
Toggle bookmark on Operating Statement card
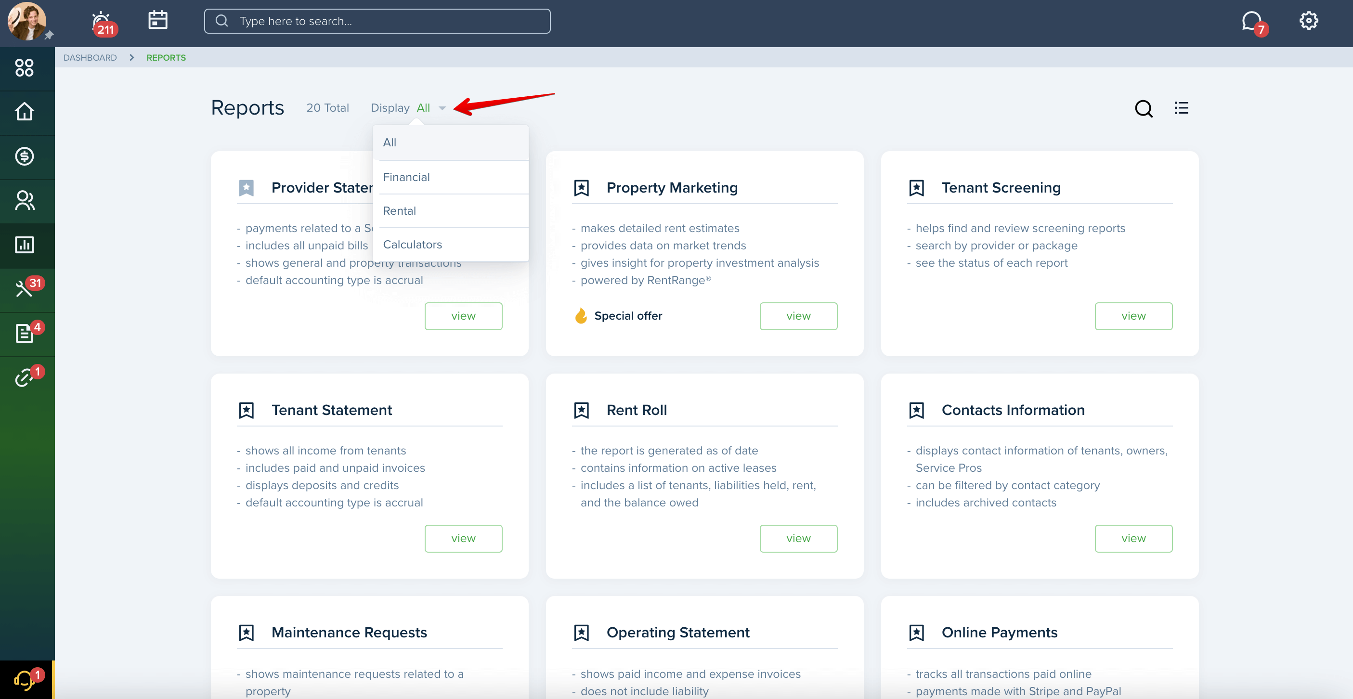pyautogui.click(x=581, y=632)
